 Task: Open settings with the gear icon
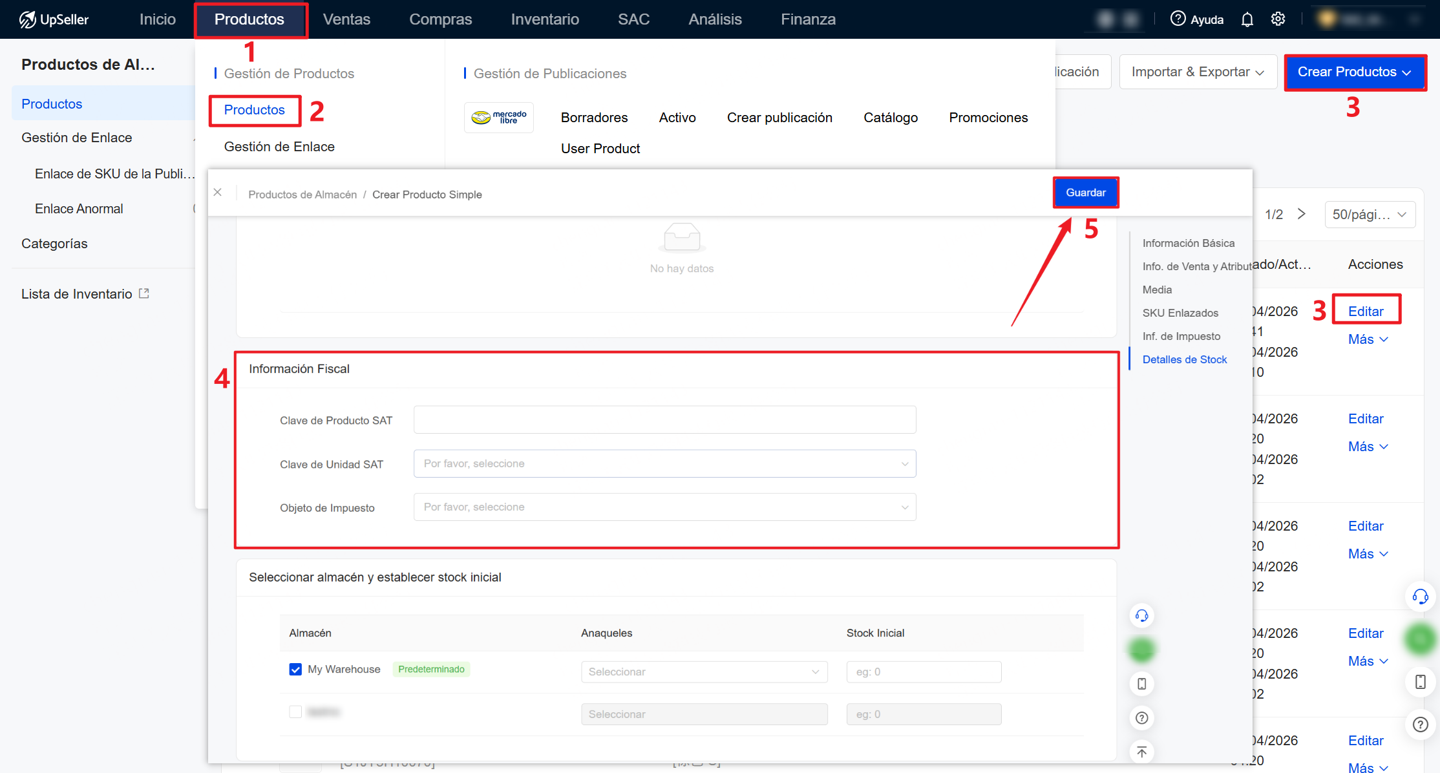1278,19
